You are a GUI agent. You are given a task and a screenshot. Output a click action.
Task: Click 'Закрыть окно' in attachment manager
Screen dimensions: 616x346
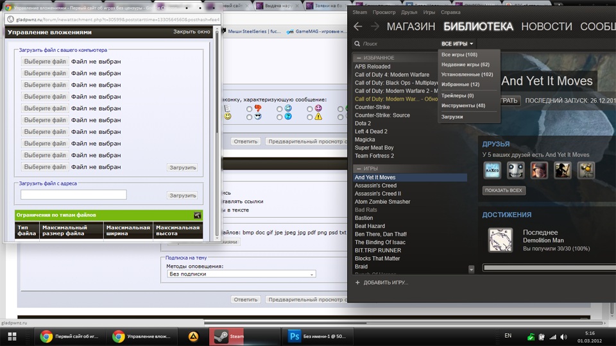192,31
